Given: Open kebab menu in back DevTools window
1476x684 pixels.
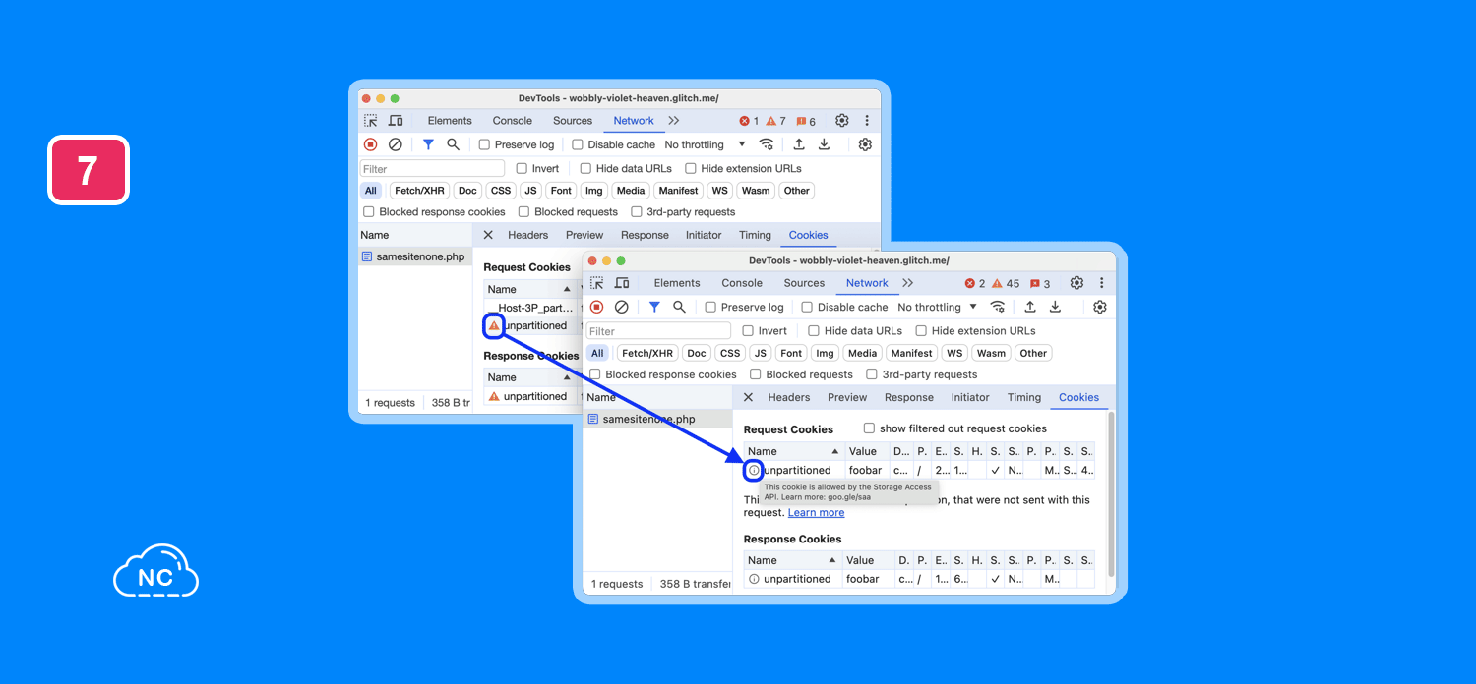Looking at the screenshot, I should pos(867,121).
